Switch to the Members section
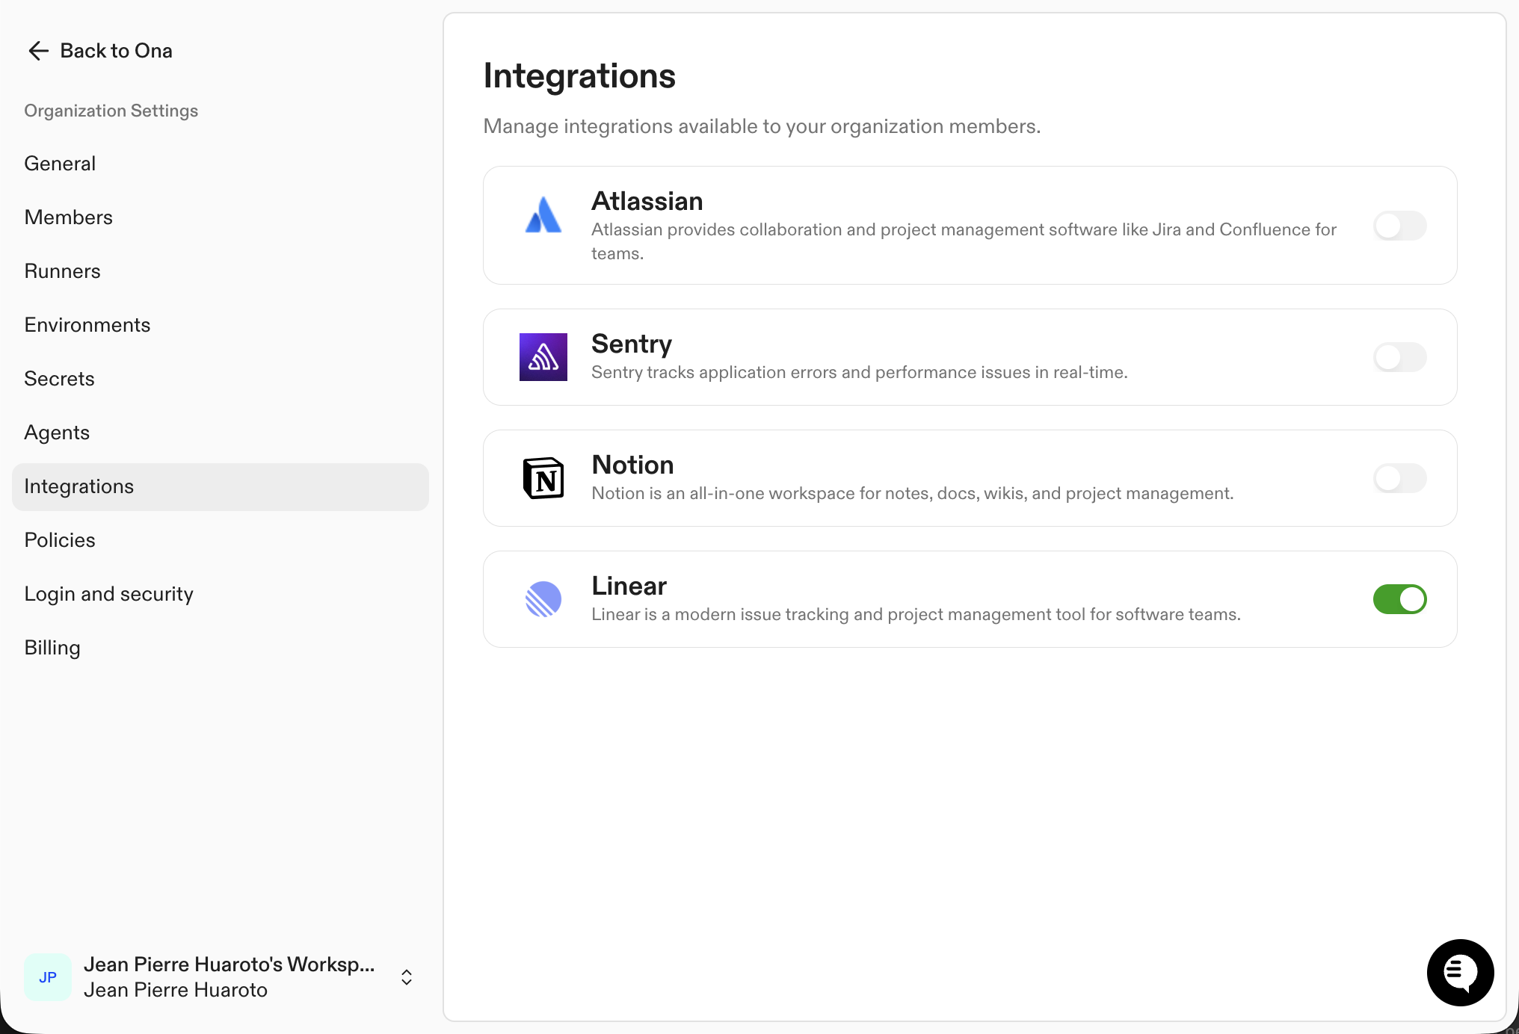The image size is (1519, 1034). click(68, 217)
